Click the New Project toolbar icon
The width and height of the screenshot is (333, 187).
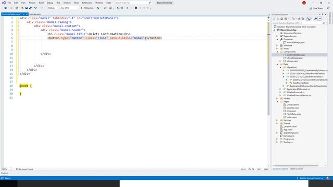point(17,8)
